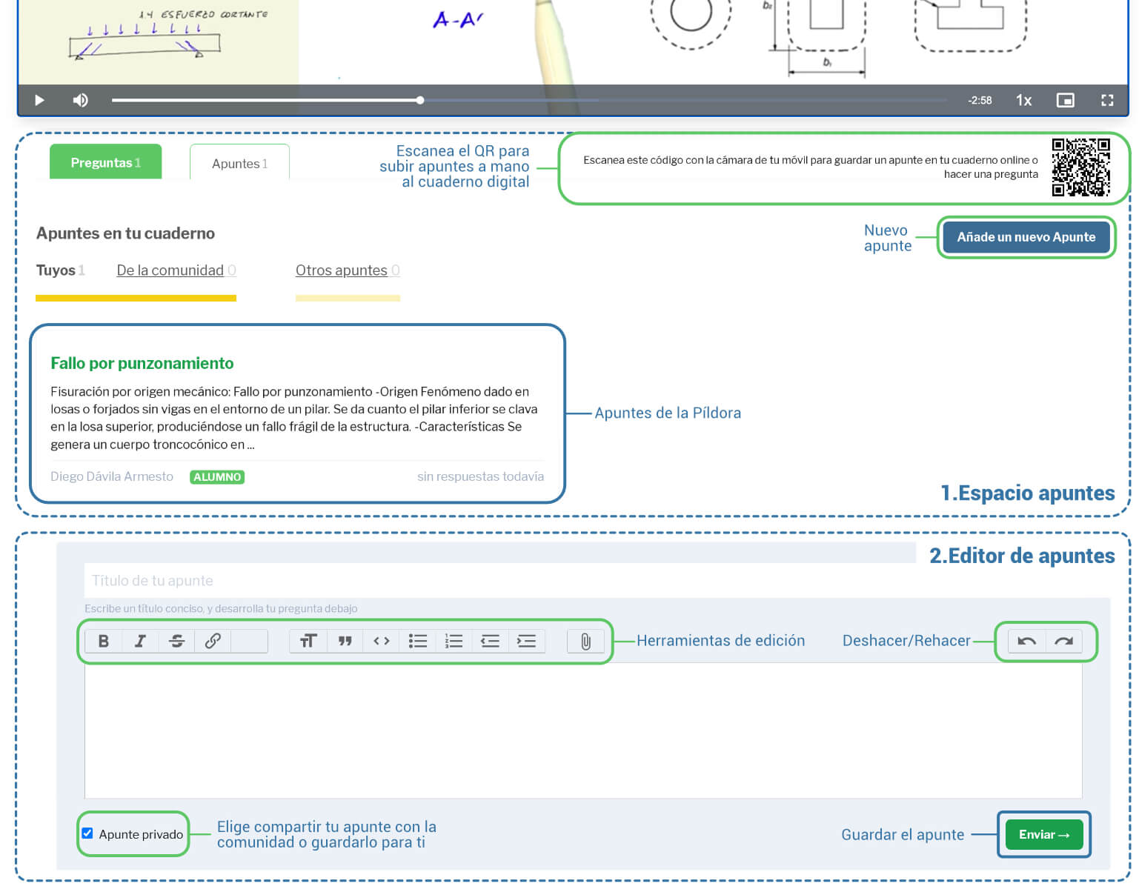Decrease indentation level

pos(490,641)
